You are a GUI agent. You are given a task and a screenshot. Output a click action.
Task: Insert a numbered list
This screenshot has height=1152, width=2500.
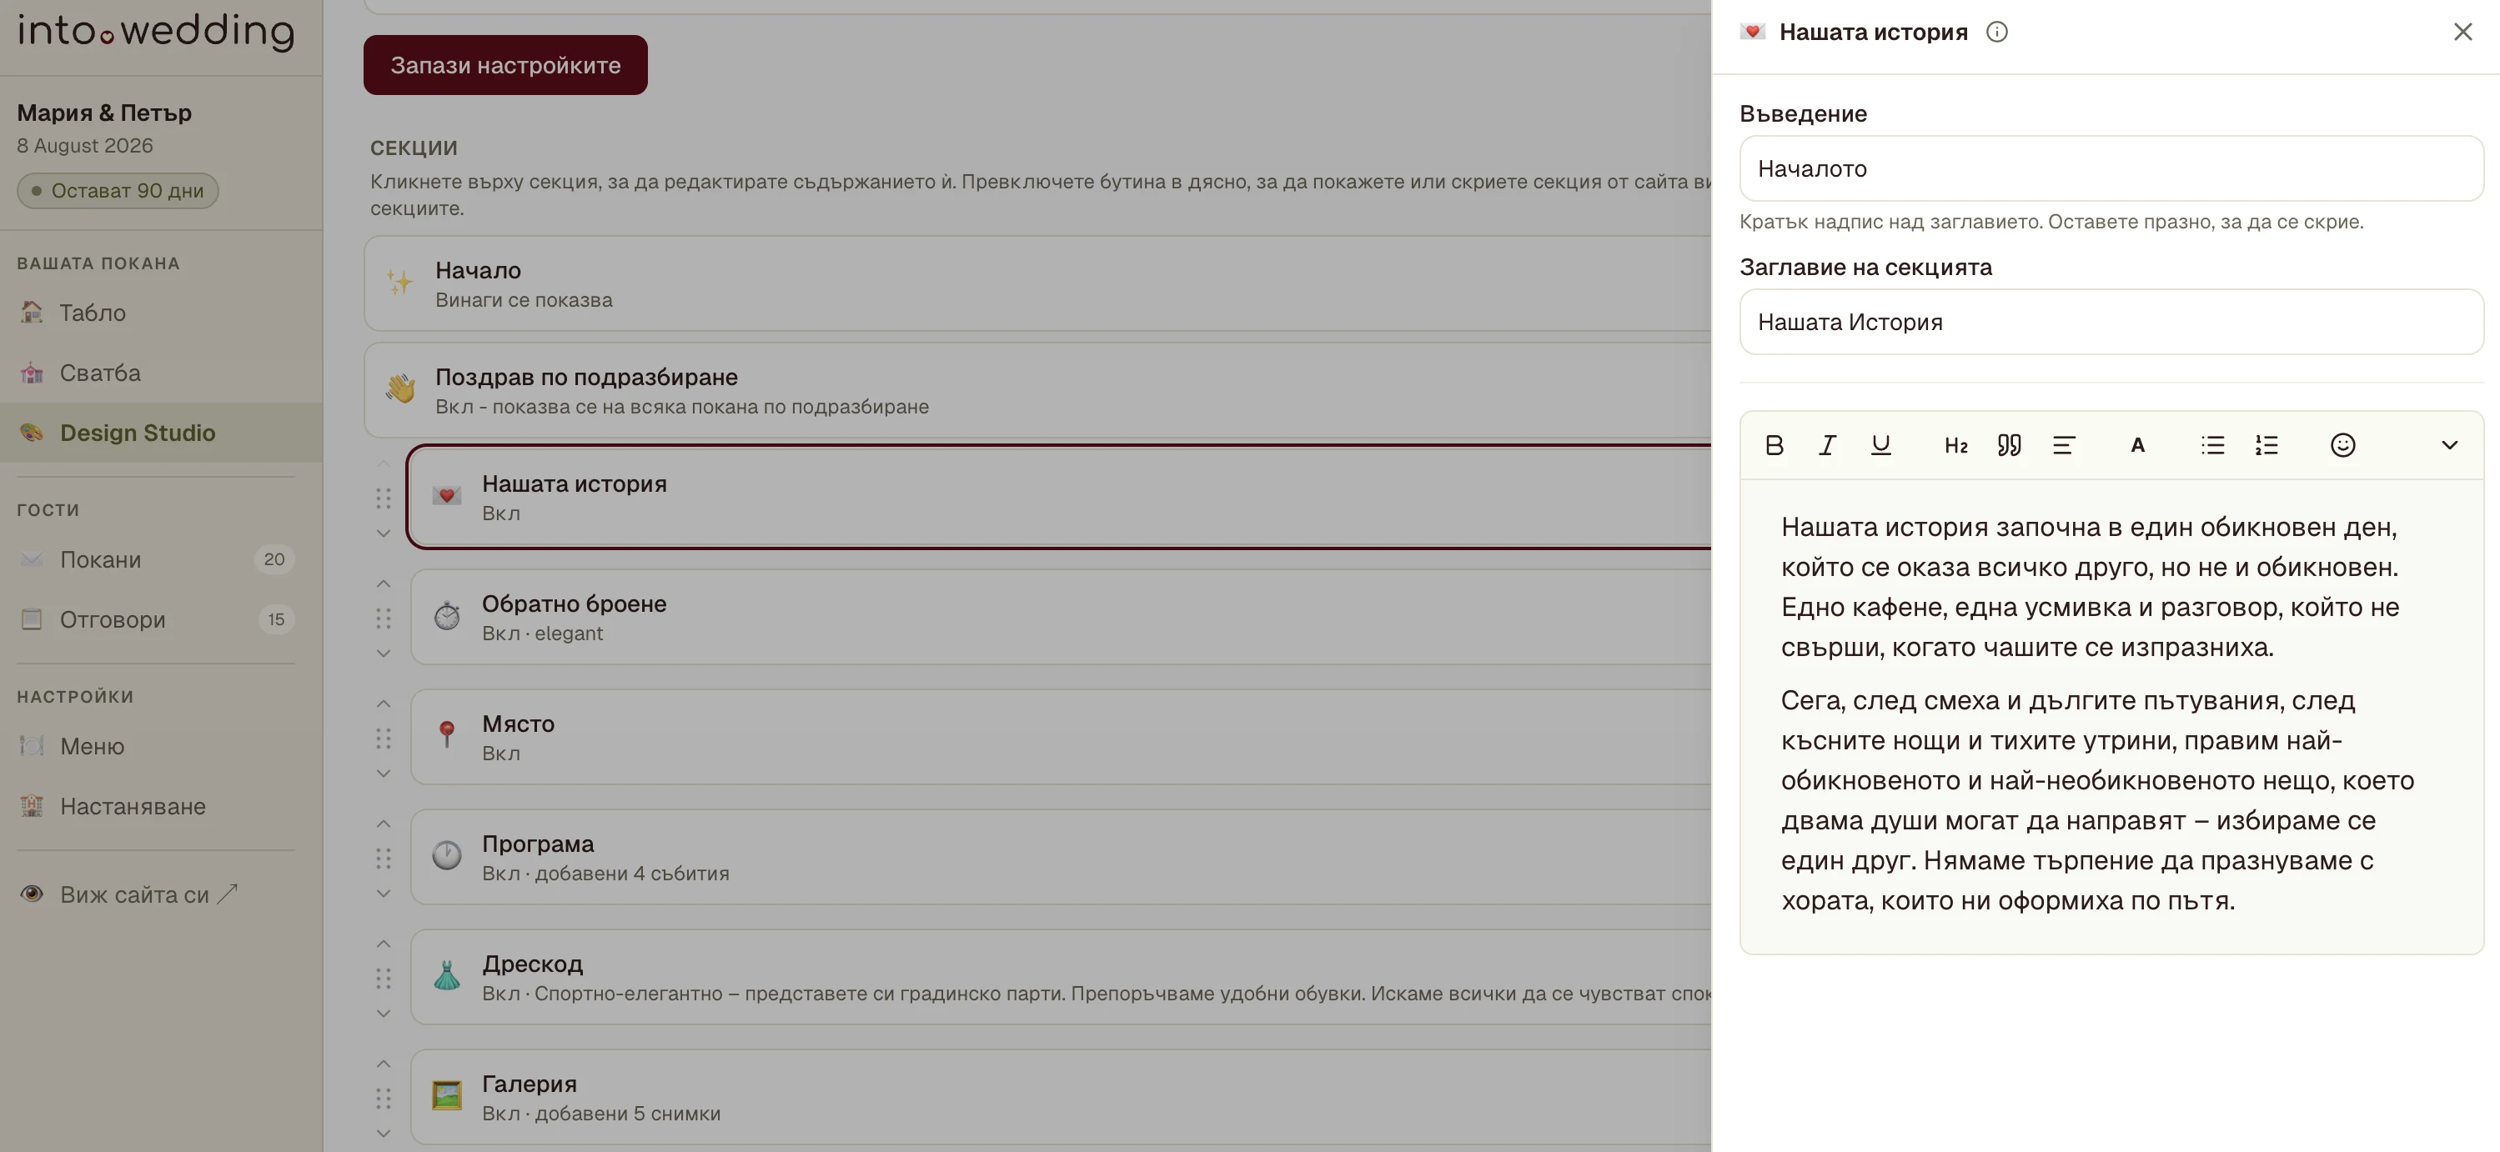(x=2267, y=445)
